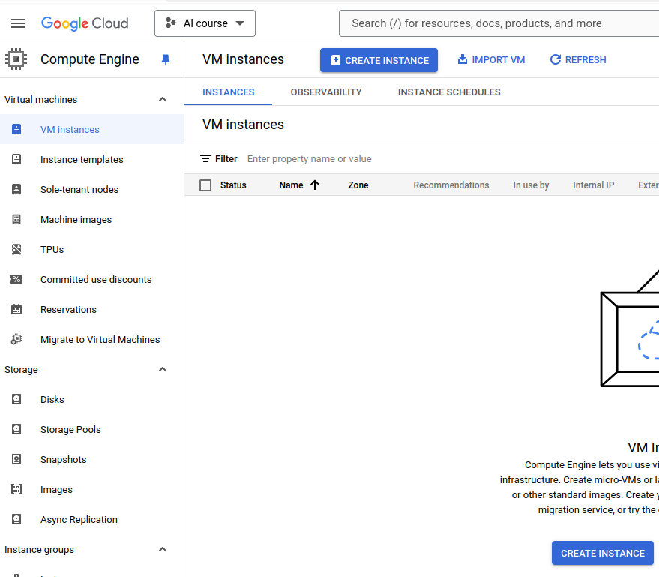The height and width of the screenshot is (577, 659).
Task: Switch to the INSTANCES tab
Action: 228,92
